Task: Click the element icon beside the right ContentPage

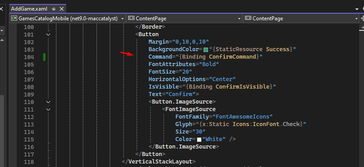Action: 248,18
